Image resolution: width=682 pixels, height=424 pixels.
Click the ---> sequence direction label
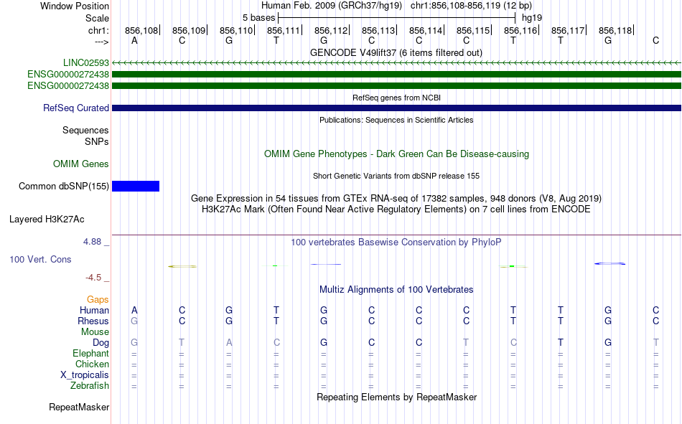click(x=102, y=42)
